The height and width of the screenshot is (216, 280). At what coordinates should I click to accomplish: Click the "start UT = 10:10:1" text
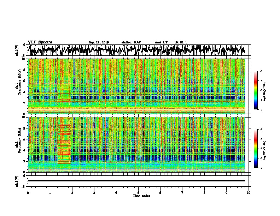tap(171, 42)
